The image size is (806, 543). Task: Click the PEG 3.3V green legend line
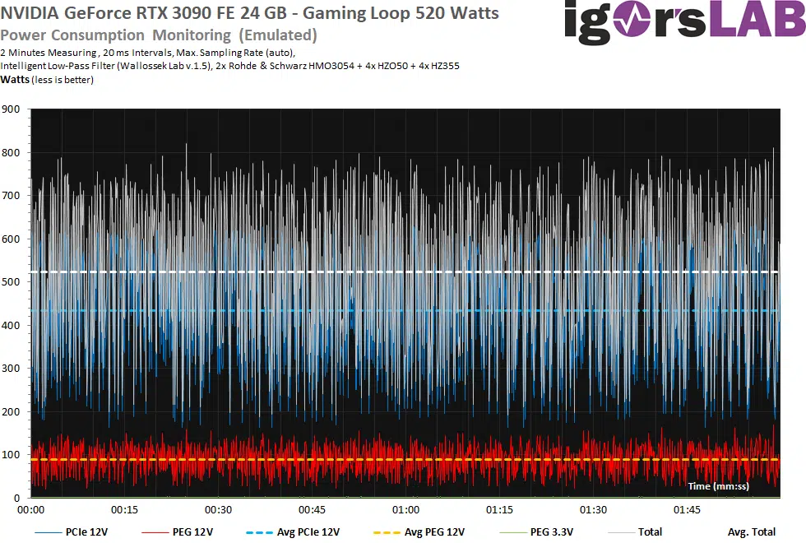513,532
